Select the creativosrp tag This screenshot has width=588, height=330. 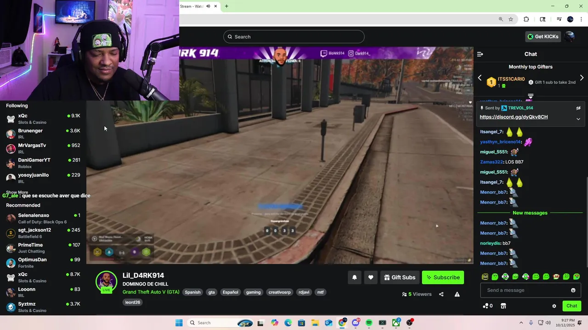pos(279,292)
